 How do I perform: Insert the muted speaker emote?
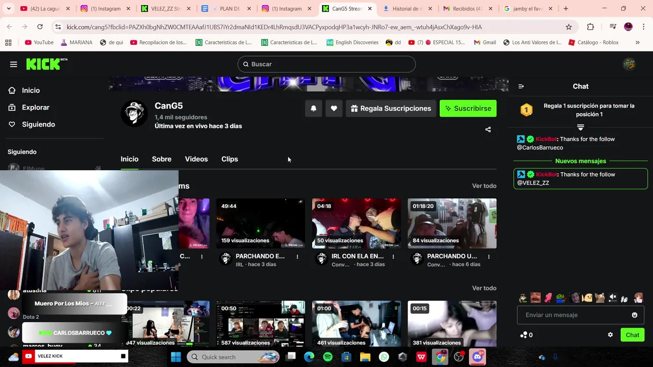[x=613, y=298]
